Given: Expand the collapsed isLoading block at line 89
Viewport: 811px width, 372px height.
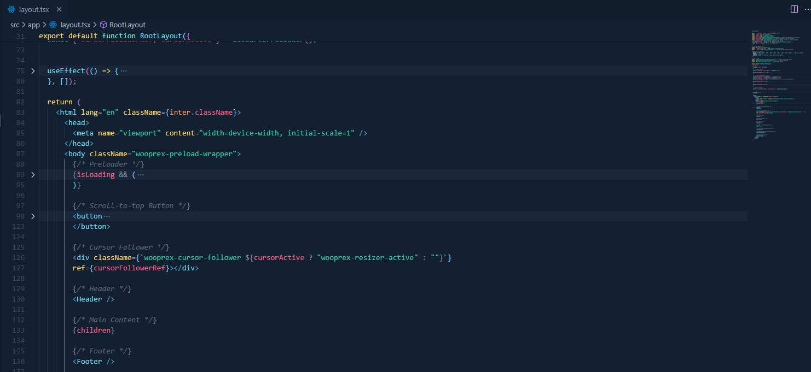Looking at the screenshot, I should pos(32,174).
